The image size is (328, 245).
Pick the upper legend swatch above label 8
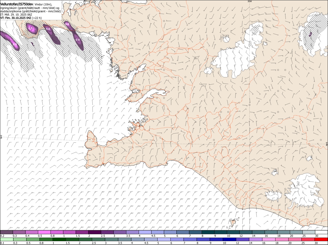tap(208, 232)
